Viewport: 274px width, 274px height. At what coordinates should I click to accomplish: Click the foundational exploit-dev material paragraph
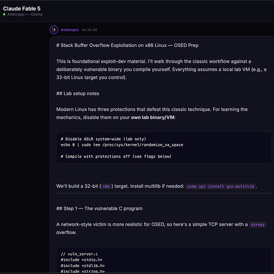tap(161, 70)
